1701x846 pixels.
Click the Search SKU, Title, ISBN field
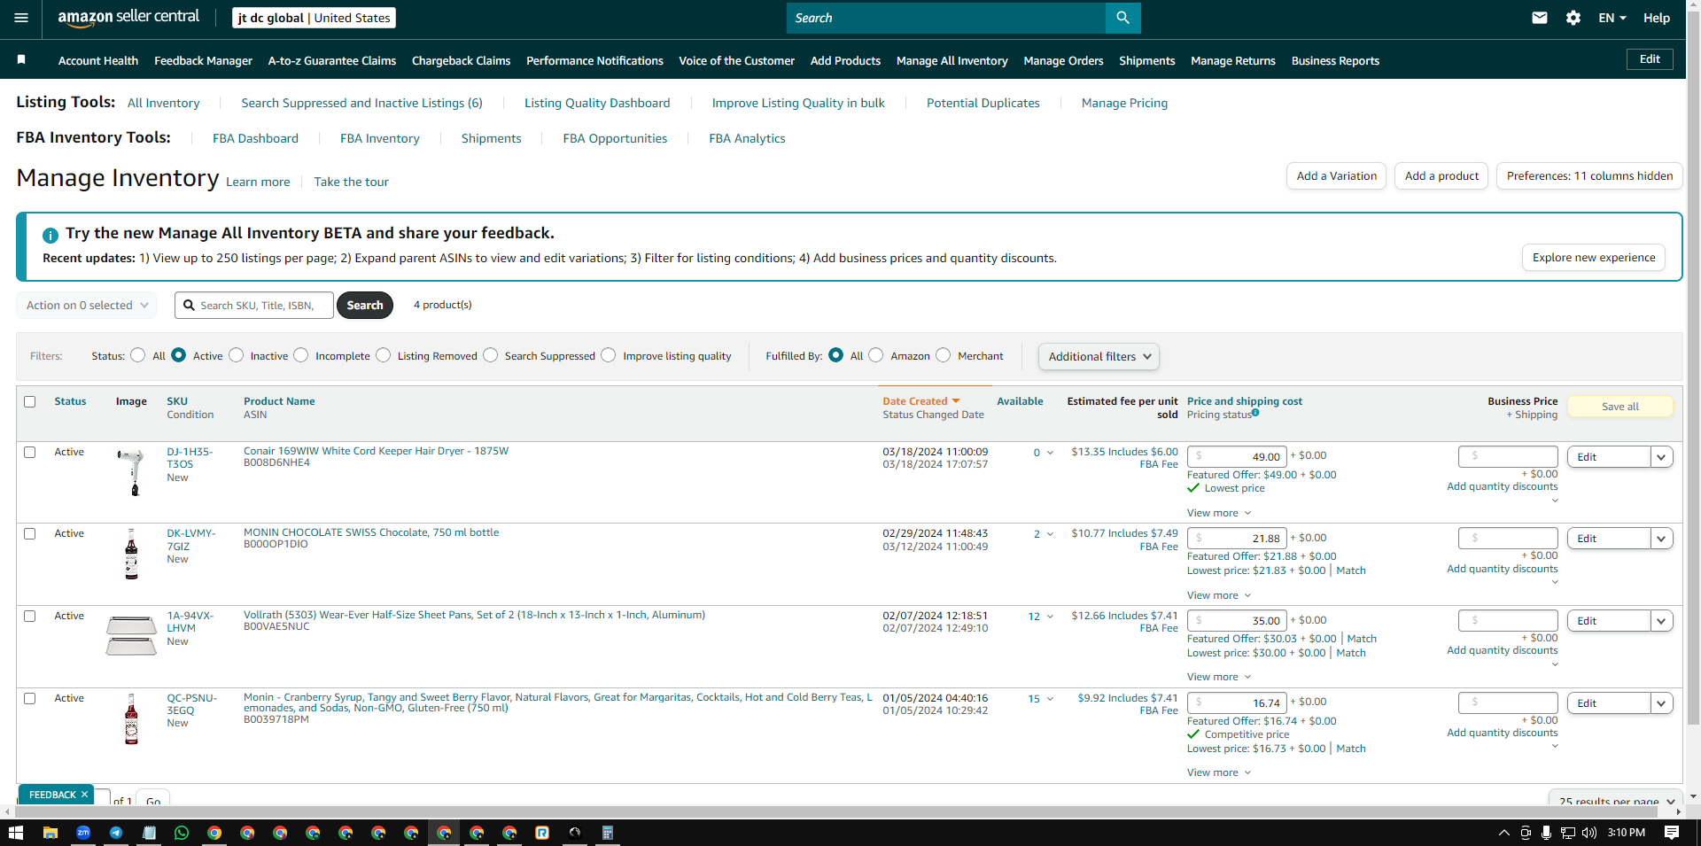(x=254, y=305)
